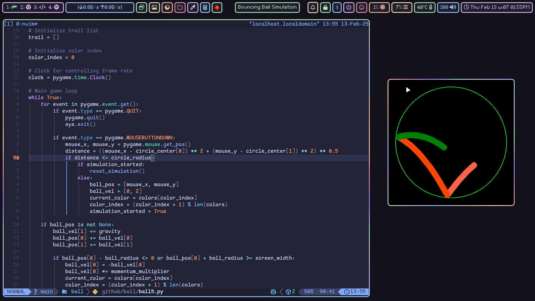Toggle Bluetooth via the Bluetooth icon
Image resolution: width=535 pixels, height=301 pixels.
pyautogui.click(x=337, y=8)
